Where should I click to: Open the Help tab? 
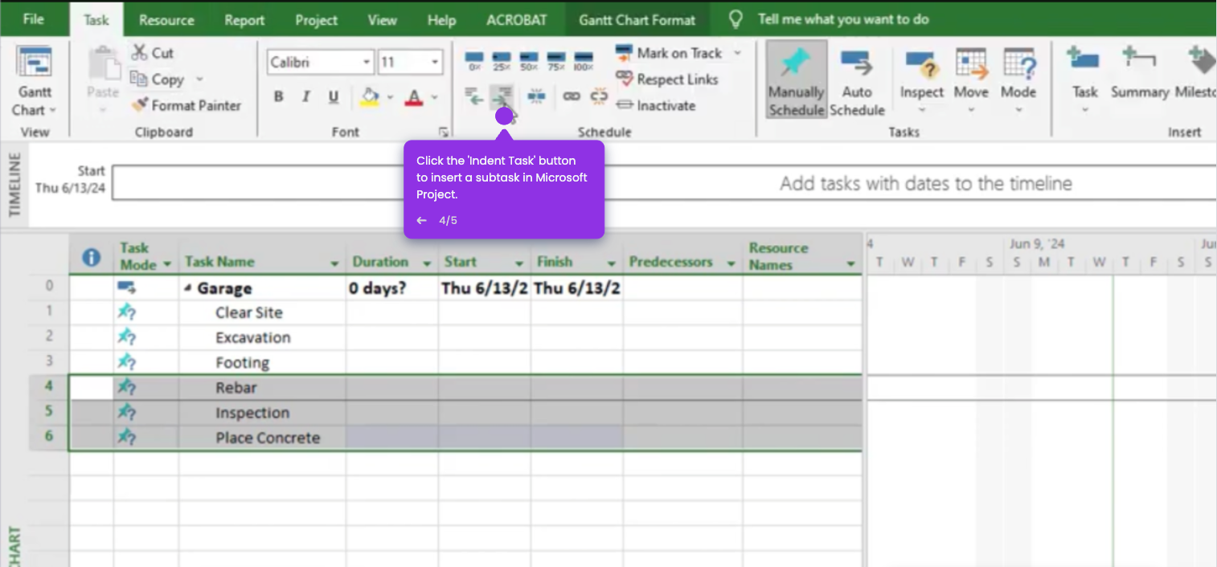(441, 20)
